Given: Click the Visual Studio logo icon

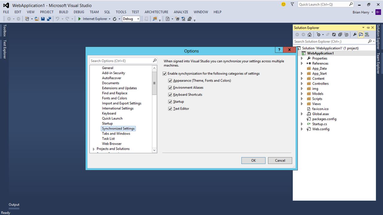Looking at the screenshot, I should click(6, 5).
